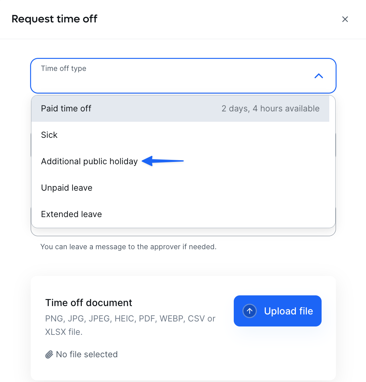Click the Time off type label

(63, 69)
